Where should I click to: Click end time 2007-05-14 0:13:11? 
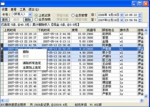(x=57, y=41)
